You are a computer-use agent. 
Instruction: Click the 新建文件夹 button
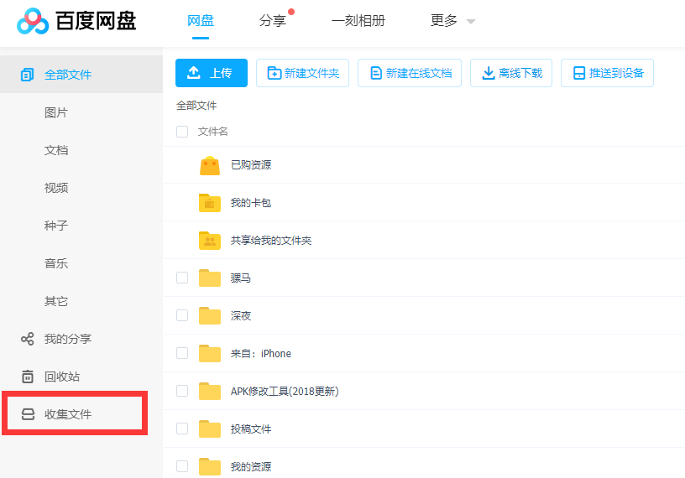[302, 73]
